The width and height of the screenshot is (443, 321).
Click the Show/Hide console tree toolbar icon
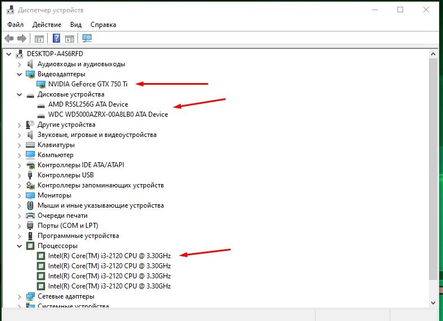pos(39,38)
